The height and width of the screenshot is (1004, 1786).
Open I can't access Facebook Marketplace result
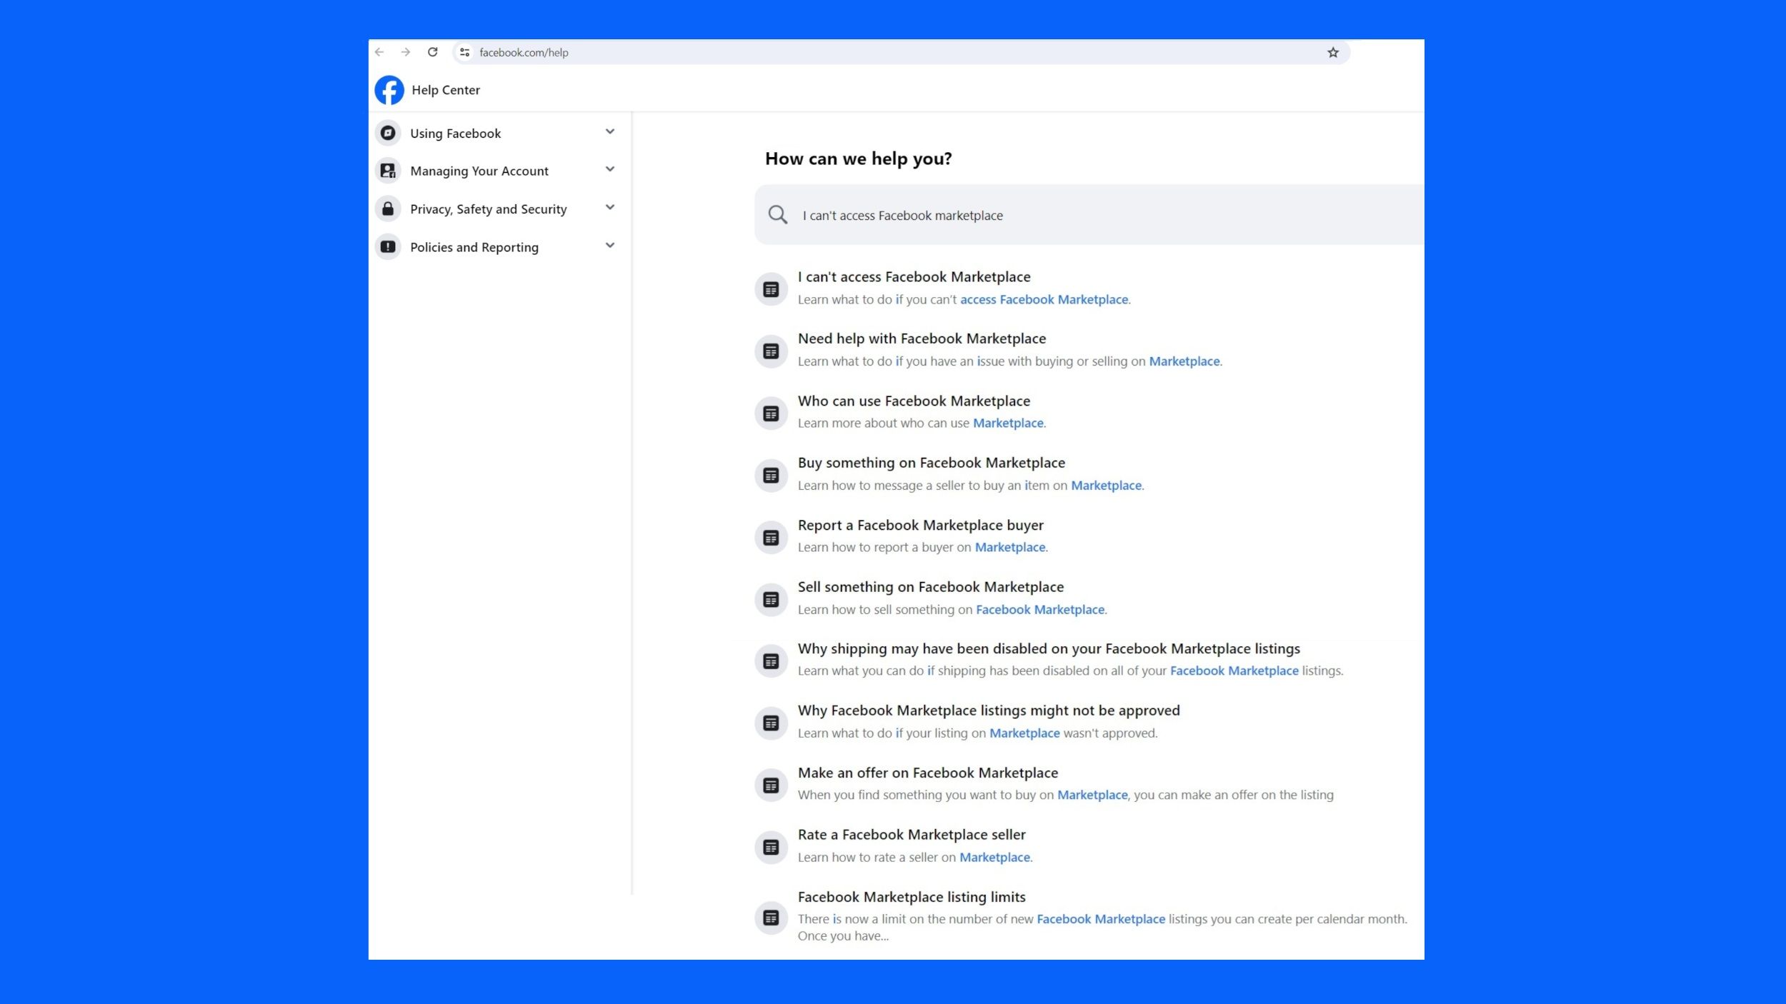pyautogui.click(x=914, y=277)
